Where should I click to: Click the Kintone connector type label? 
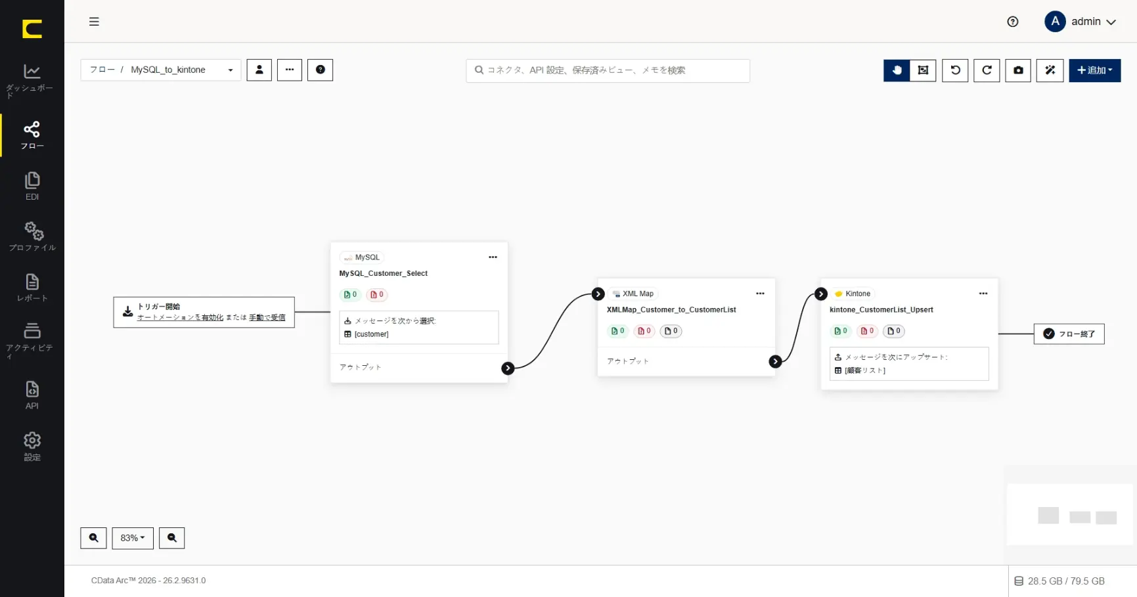pos(853,294)
